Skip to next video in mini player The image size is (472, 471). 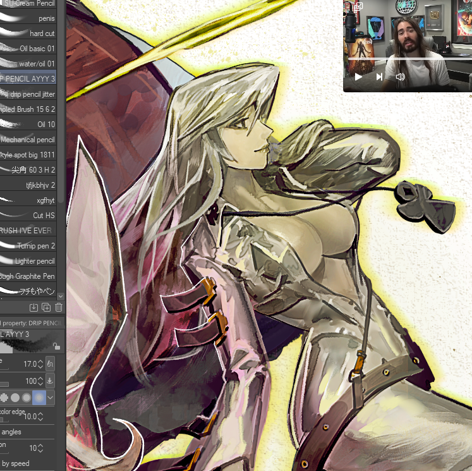pos(379,76)
